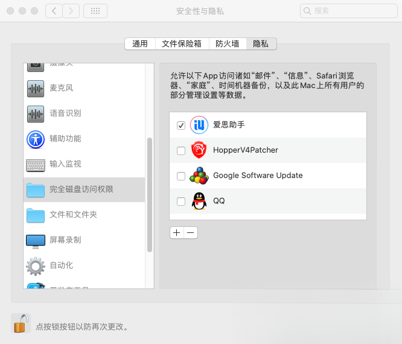
Task: Click the Screen Recording monitor icon
Action: (36, 241)
